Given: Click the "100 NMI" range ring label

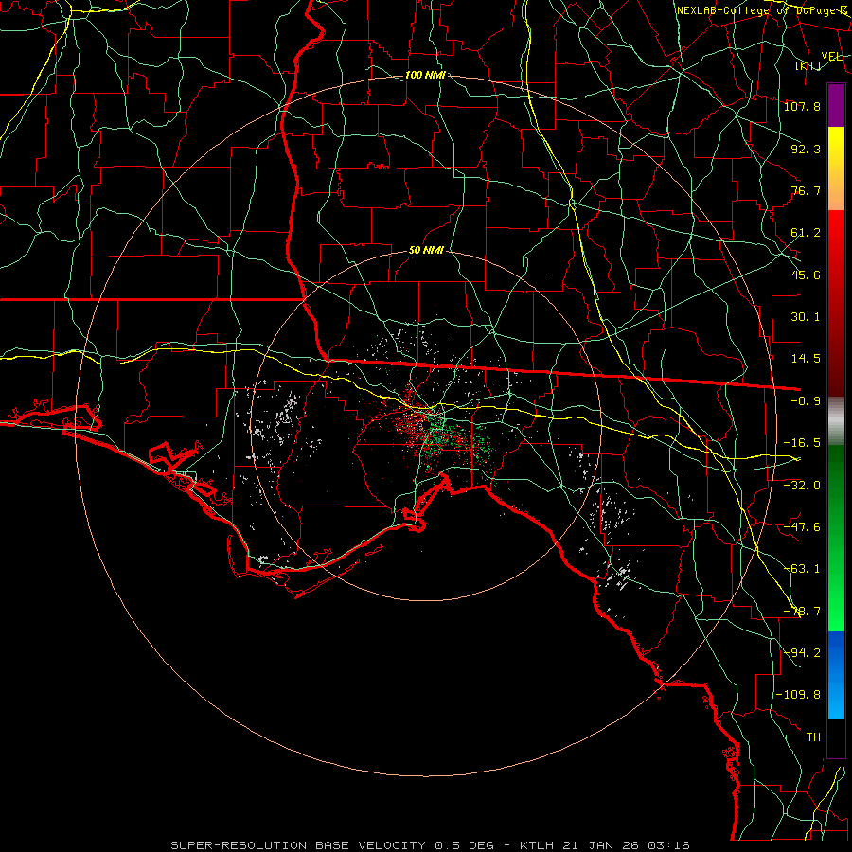Looking at the screenshot, I should coord(425,75).
